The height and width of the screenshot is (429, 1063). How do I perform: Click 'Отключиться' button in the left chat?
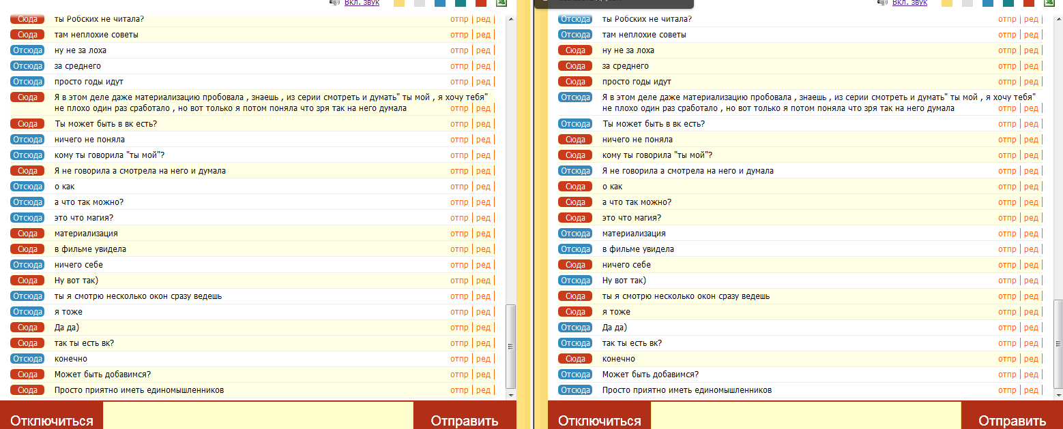(x=52, y=416)
